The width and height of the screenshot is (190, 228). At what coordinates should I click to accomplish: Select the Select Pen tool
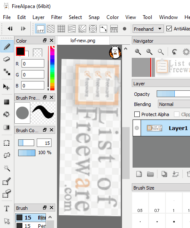click(6, 181)
